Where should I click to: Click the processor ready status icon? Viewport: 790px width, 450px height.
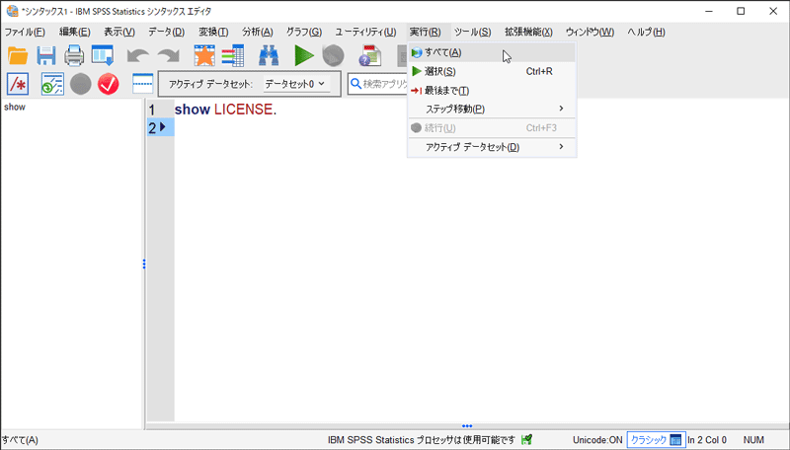click(527, 440)
